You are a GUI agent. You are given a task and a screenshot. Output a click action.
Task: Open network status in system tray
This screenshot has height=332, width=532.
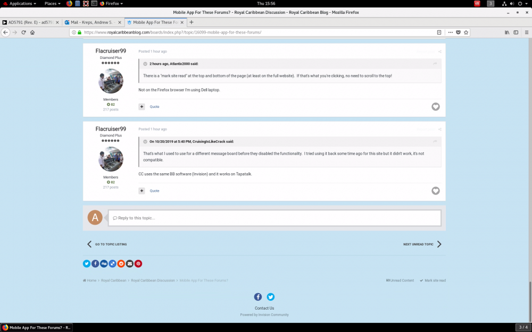point(504,3)
